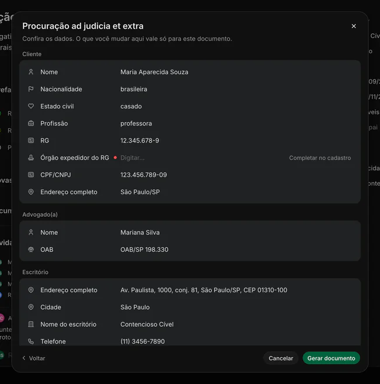Click the CPF/CNPJ field label
380x384 pixels.
[x=56, y=175]
